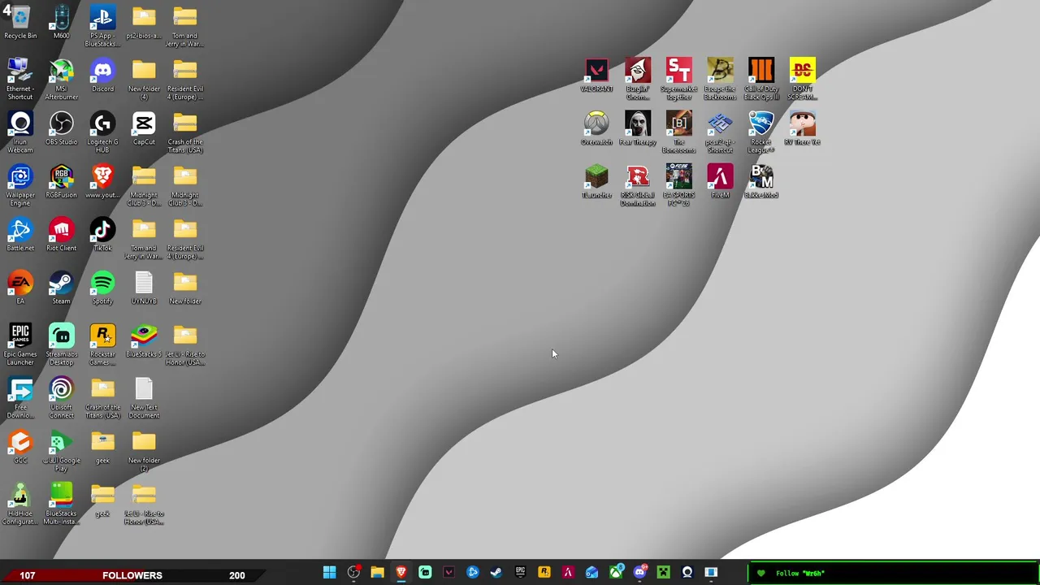Screen dimensions: 1040x585
Task: Open the GCC desktop shortcut
Action: point(20,447)
